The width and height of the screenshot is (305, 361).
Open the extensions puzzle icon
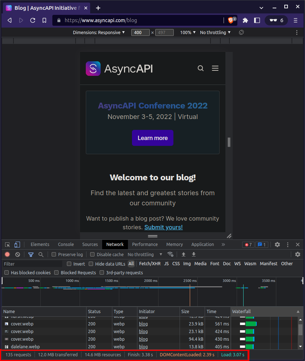pyautogui.click(x=245, y=20)
